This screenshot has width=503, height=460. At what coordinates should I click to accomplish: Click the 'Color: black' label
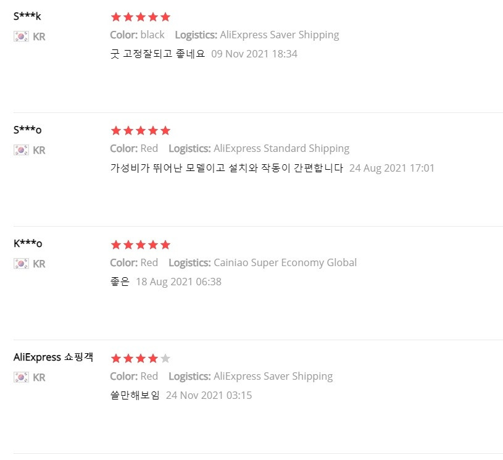click(x=137, y=35)
